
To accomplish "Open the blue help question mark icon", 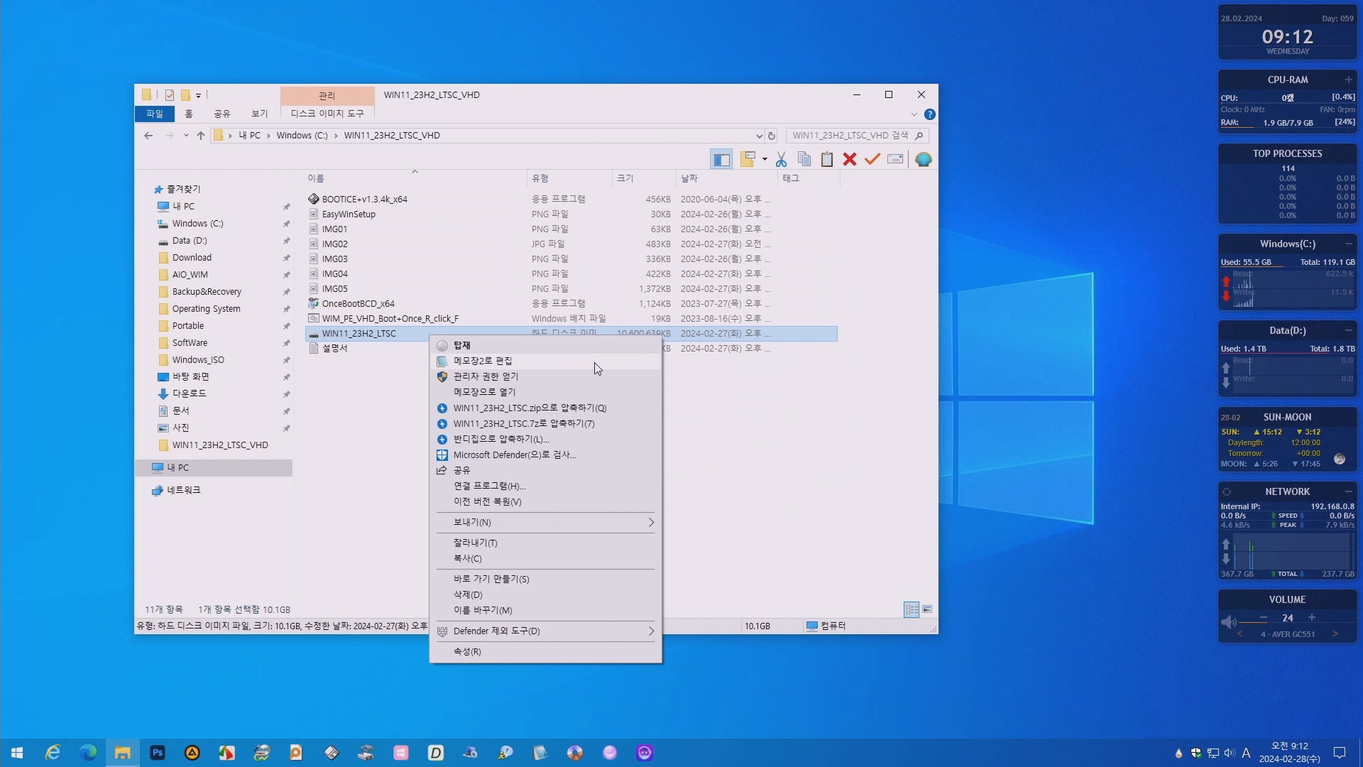I will pyautogui.click(x=930, y=114).
